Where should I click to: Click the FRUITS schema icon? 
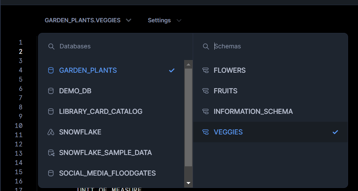[205, 91]
